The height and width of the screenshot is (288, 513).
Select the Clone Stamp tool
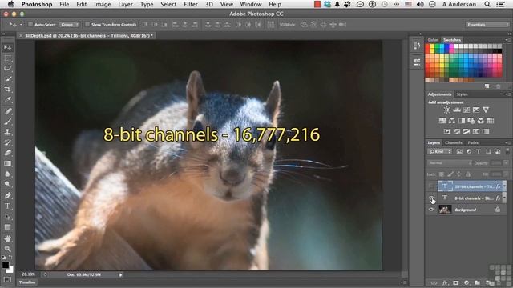pos(7,132)
